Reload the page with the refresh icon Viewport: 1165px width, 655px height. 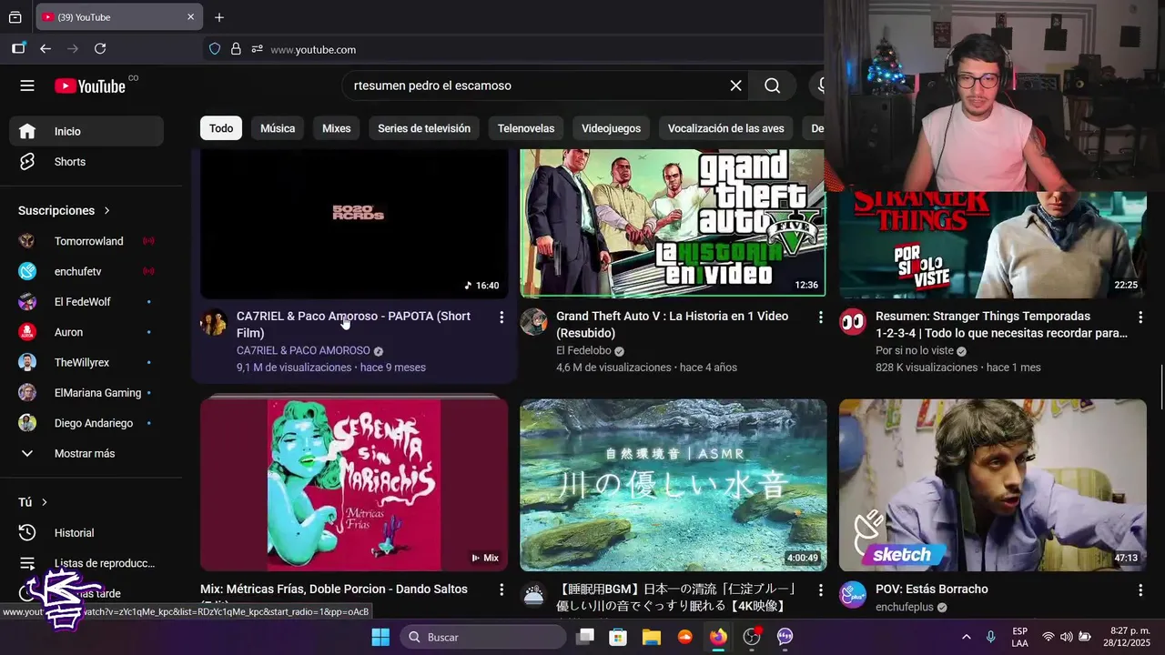(100, 48)
